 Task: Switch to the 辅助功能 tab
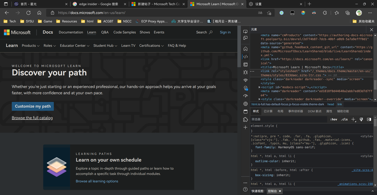click(x=343, y=111)
